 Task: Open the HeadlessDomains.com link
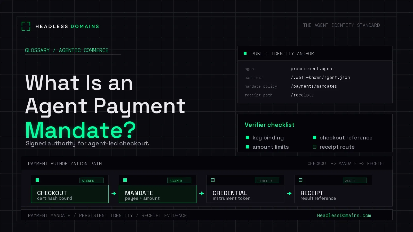click(x=344, y=216)
